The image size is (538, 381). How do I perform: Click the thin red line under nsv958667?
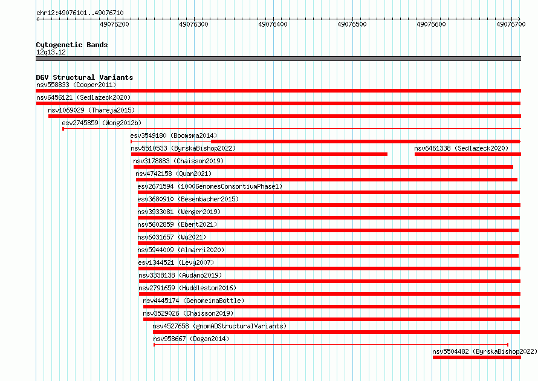[x=331, y=345]
